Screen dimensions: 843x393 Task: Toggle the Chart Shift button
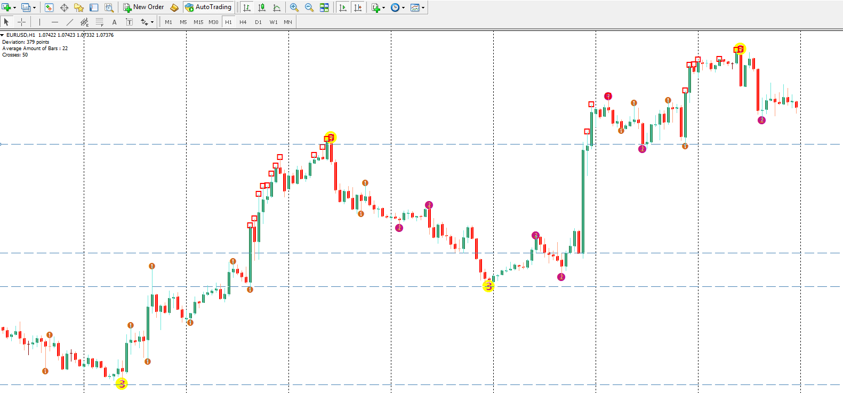coord(358,7)
